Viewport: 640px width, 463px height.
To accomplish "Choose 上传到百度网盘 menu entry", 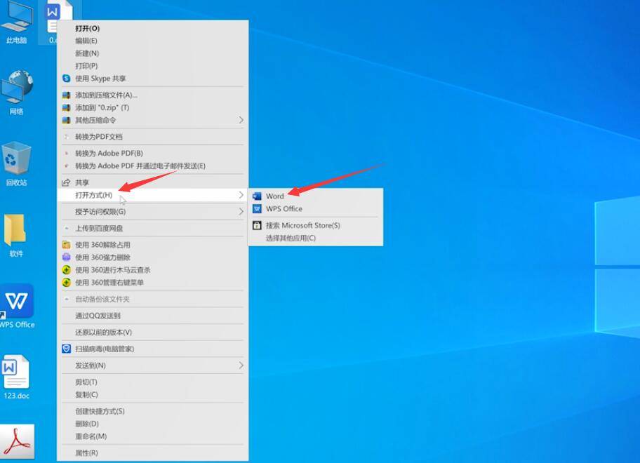I will 99,229.
